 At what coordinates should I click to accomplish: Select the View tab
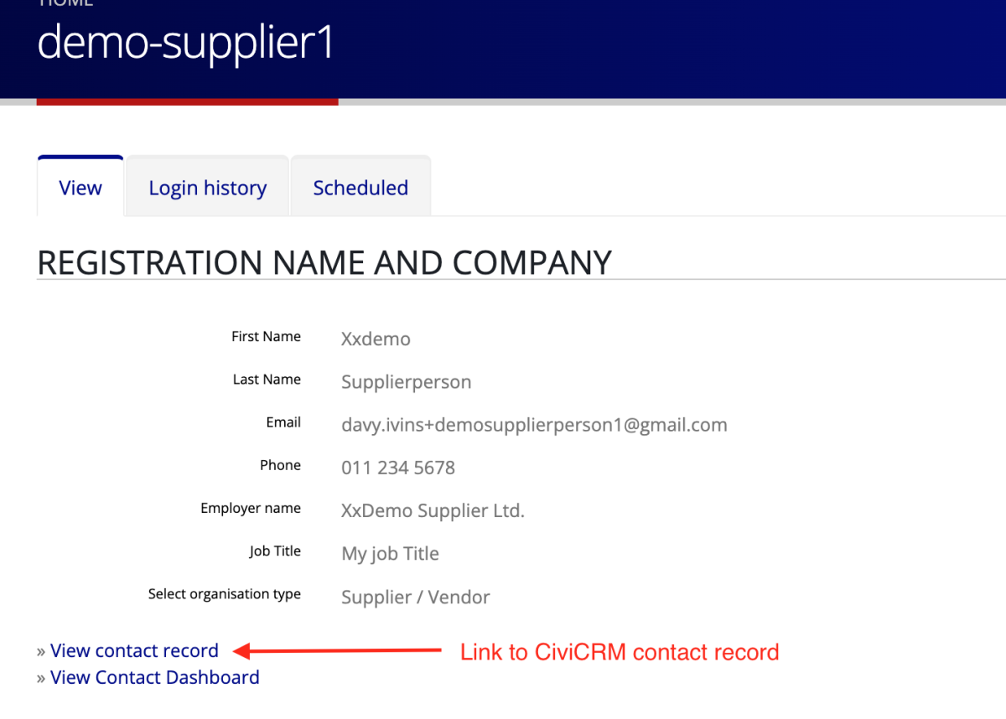[x=80, y=188]
